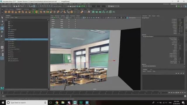Switch to the Polygons shelf tab
187x105 pixels.
point(19,9)
